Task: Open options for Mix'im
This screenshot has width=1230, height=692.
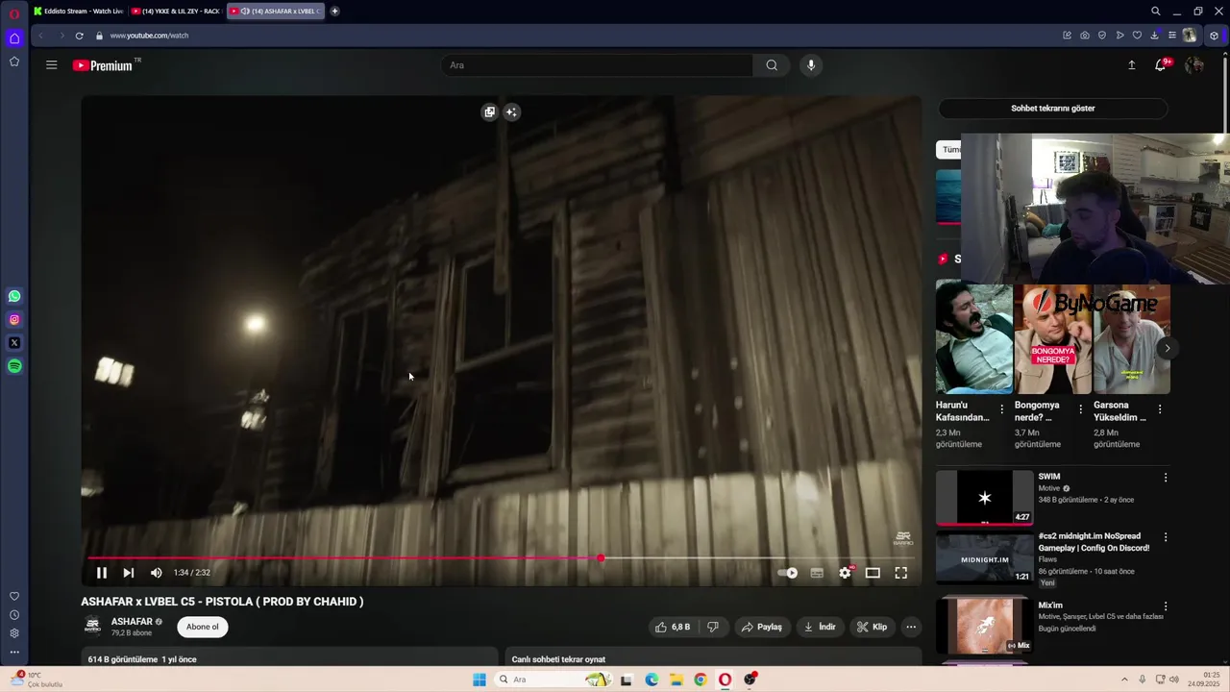Action: 1166,606
